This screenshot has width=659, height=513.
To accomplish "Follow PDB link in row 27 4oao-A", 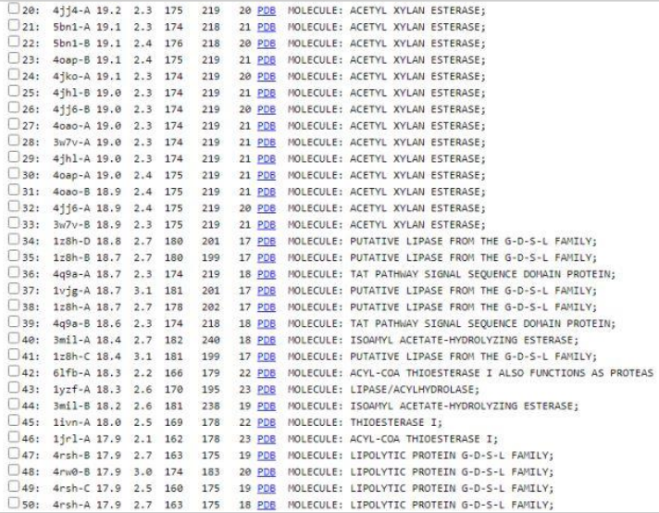I will click(x=267, y=126).
